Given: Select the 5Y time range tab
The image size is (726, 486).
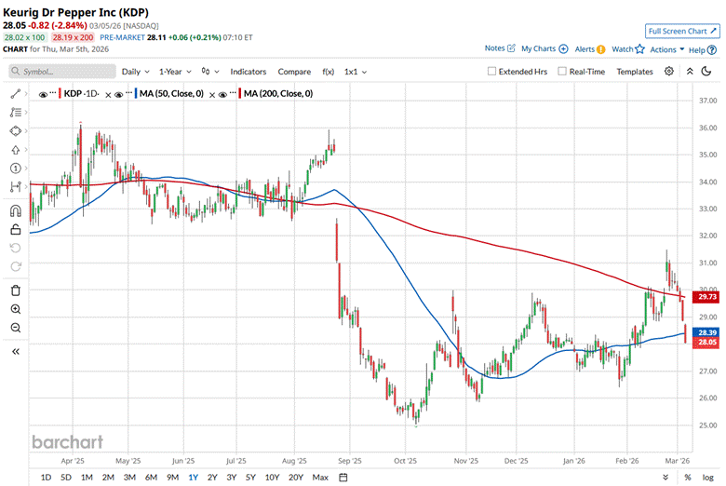Looking at the screenshot, I should [x=250, y=478].
